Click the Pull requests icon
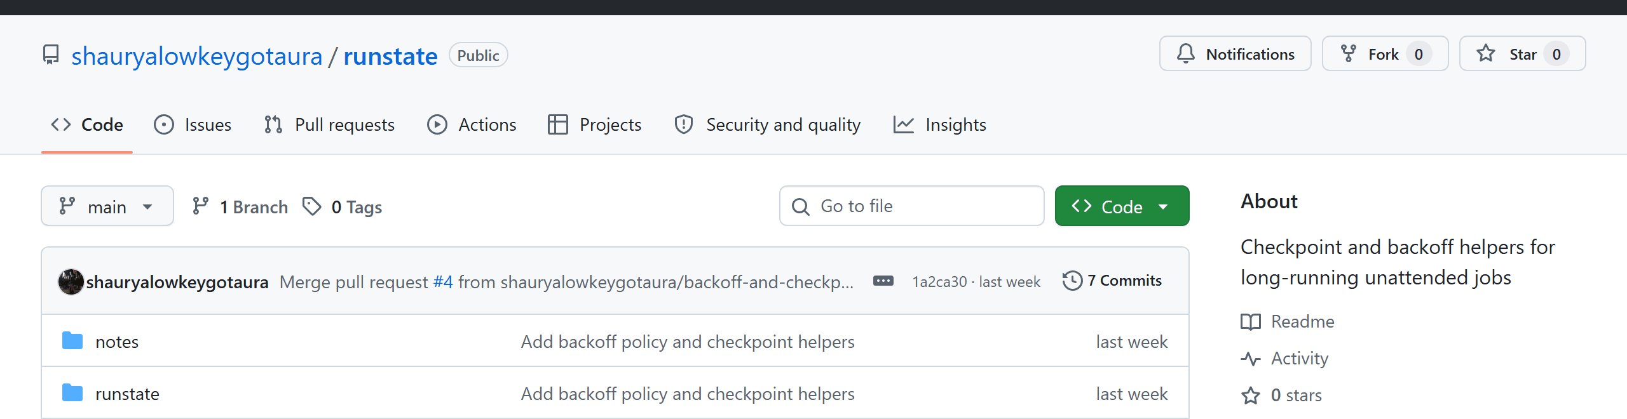 (273, 124)
